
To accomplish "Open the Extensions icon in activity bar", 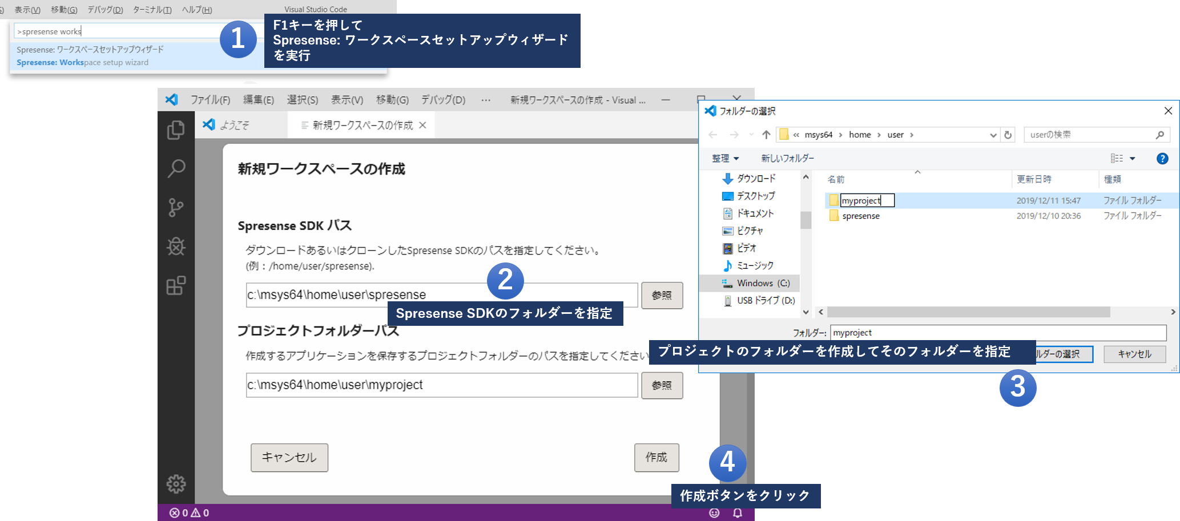I will pyautogui.click(x=176, y=285).
